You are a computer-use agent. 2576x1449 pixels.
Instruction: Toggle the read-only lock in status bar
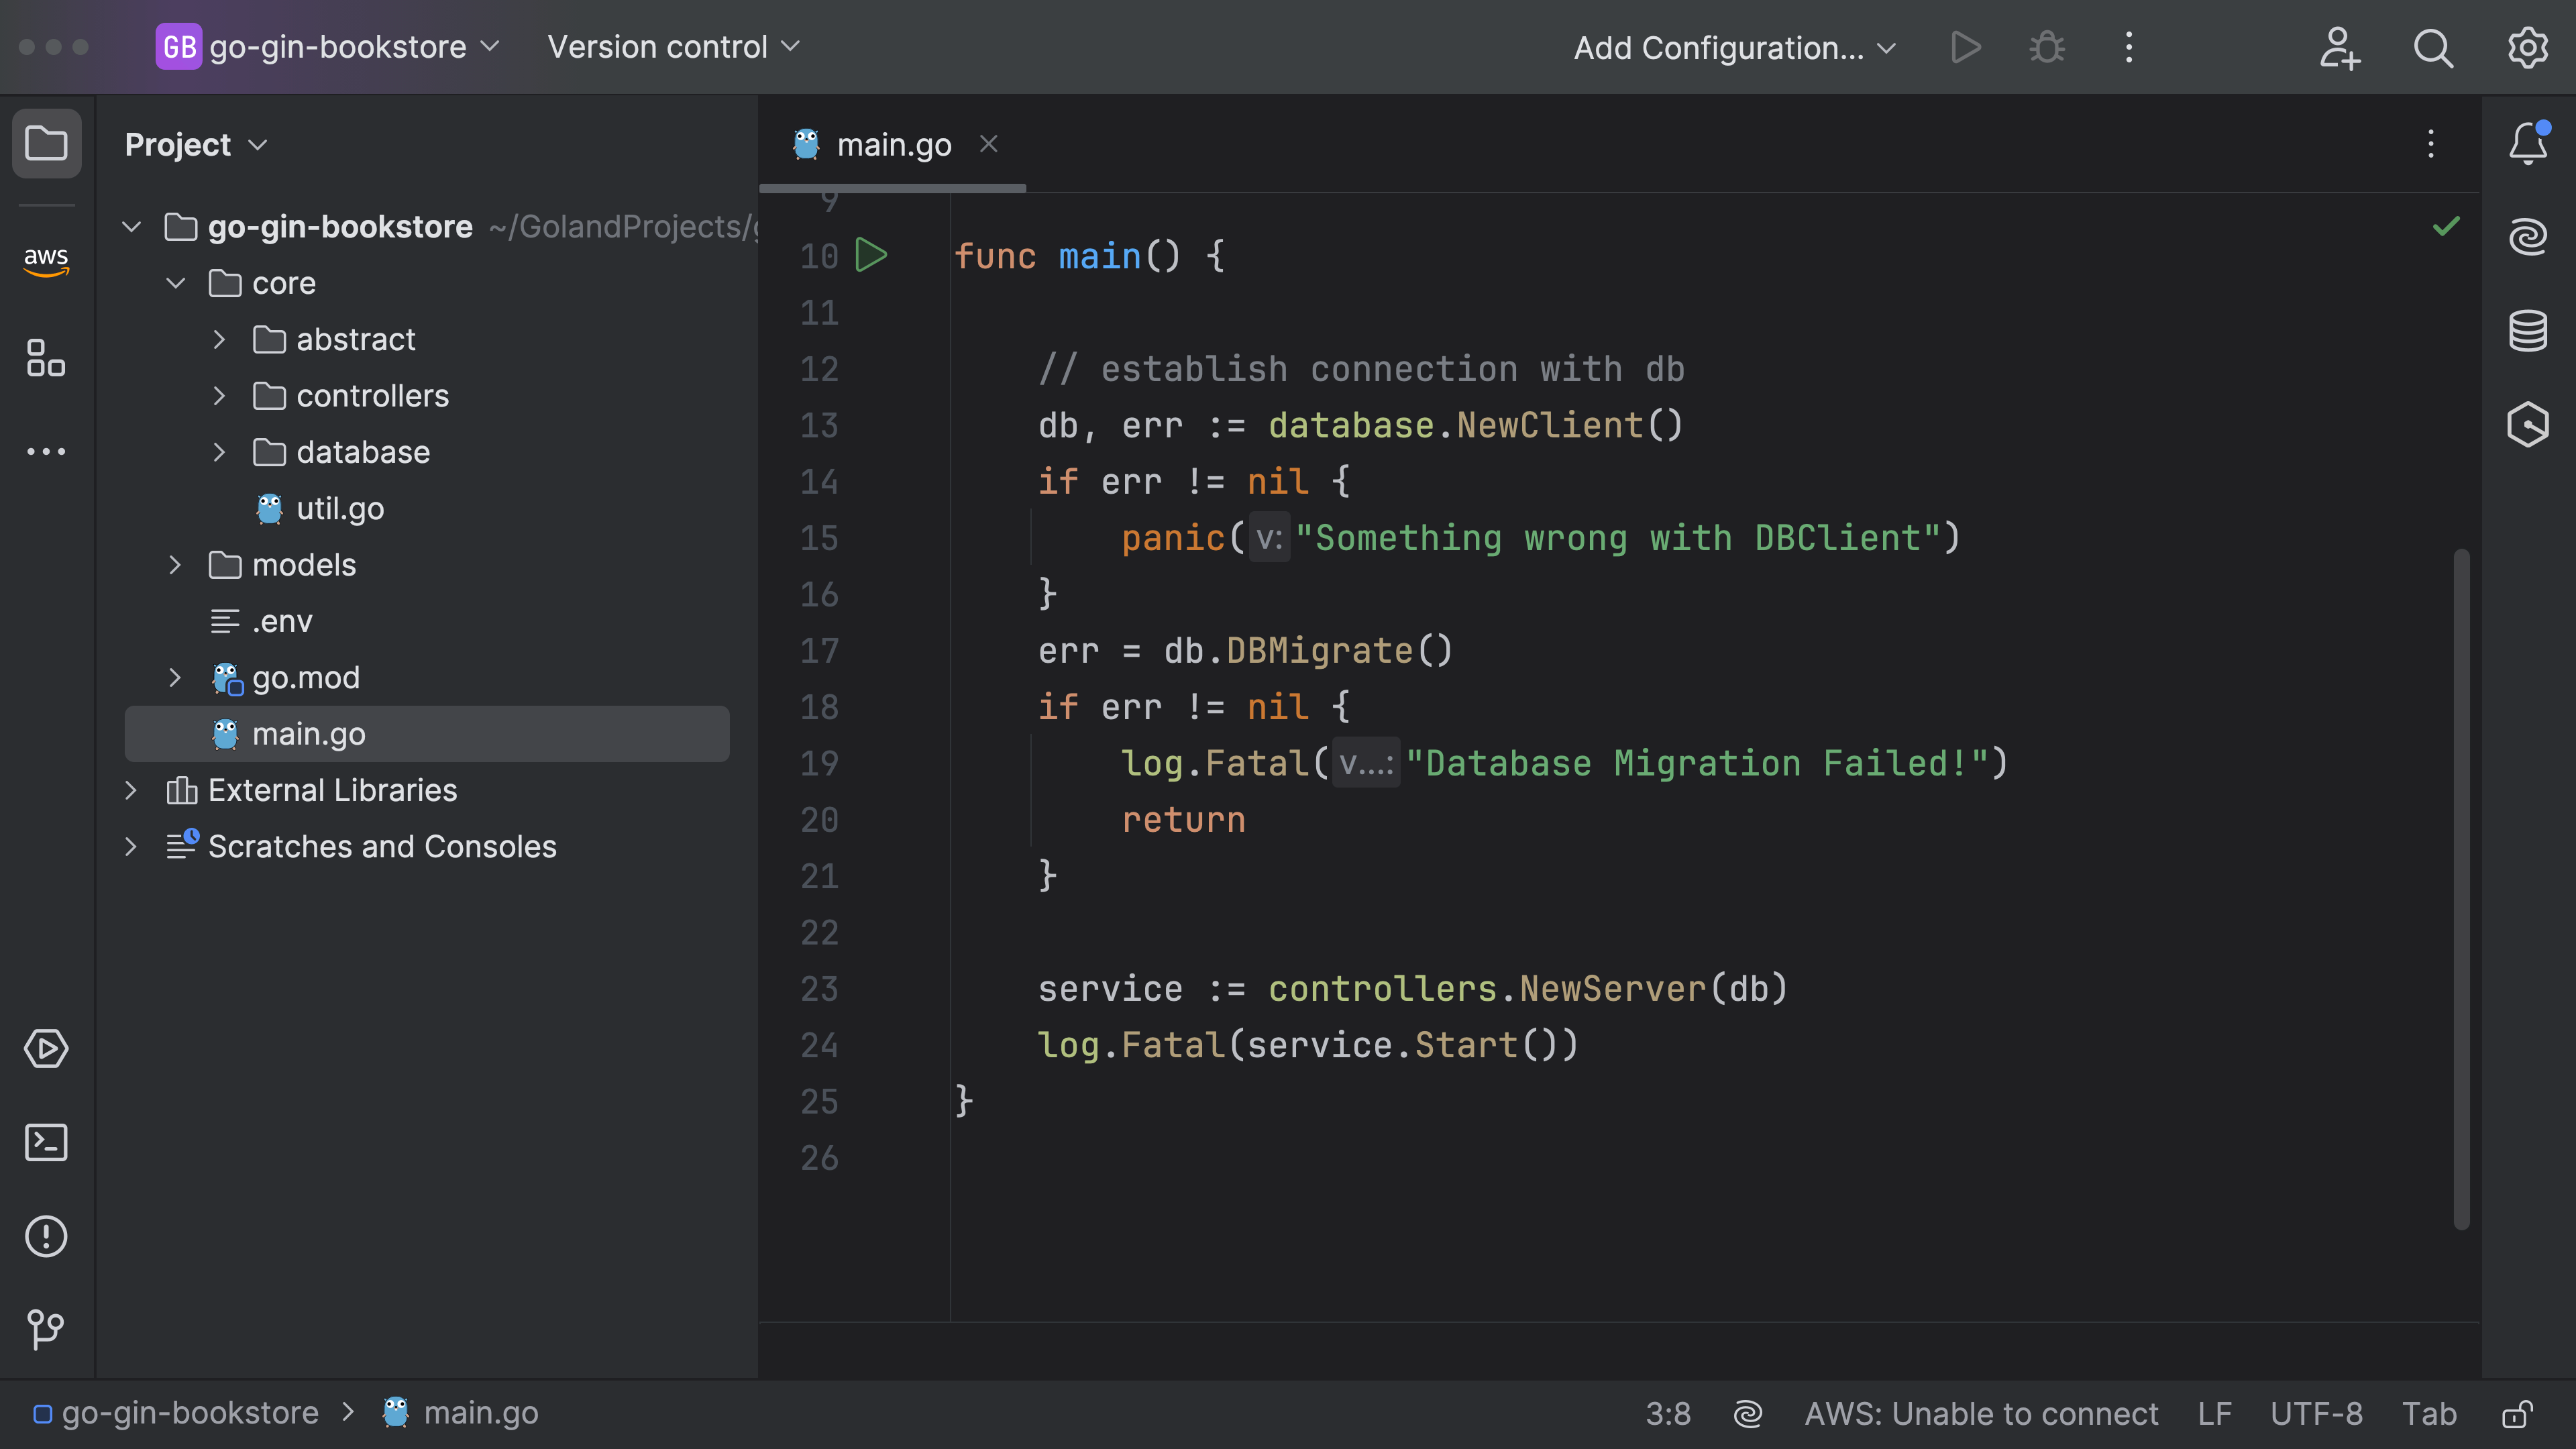(2517, 1414)
